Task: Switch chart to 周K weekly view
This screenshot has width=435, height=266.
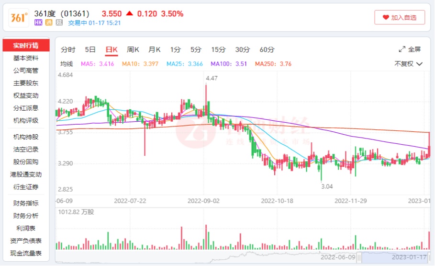Action: click(133, 49)
